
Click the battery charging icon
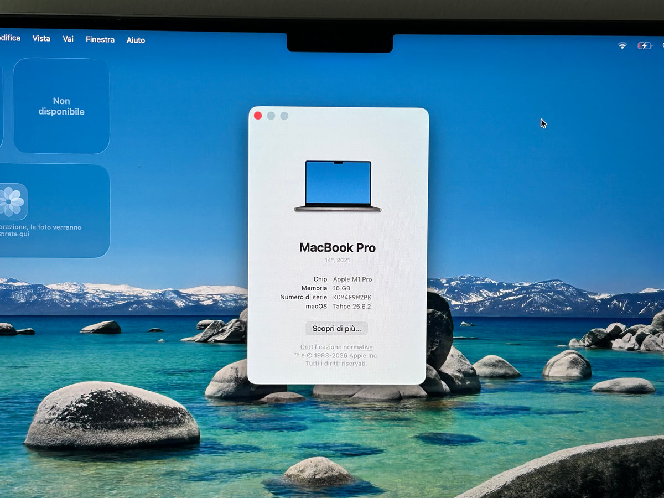pos(645,46)
